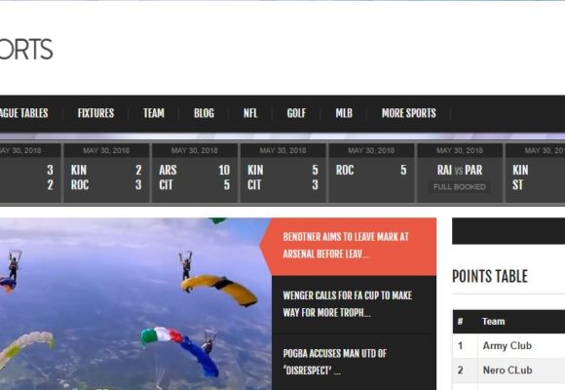Go to the Fixtures page
The height and width of the screenshot is (390, 565).
pos(95,113)
